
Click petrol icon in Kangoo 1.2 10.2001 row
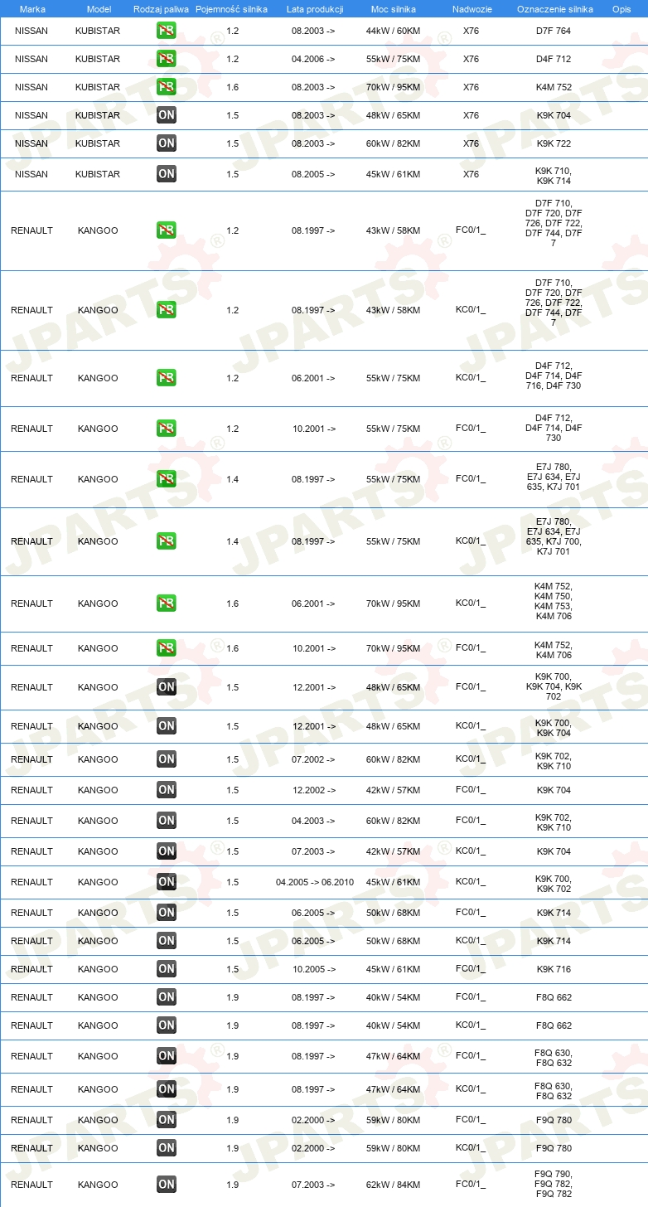(x=167, y=429)
